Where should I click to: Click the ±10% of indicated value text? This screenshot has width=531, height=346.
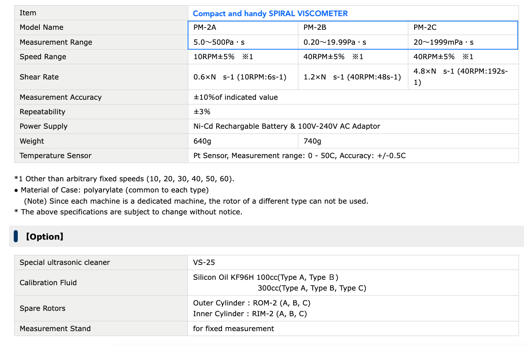tap(236, 97)
